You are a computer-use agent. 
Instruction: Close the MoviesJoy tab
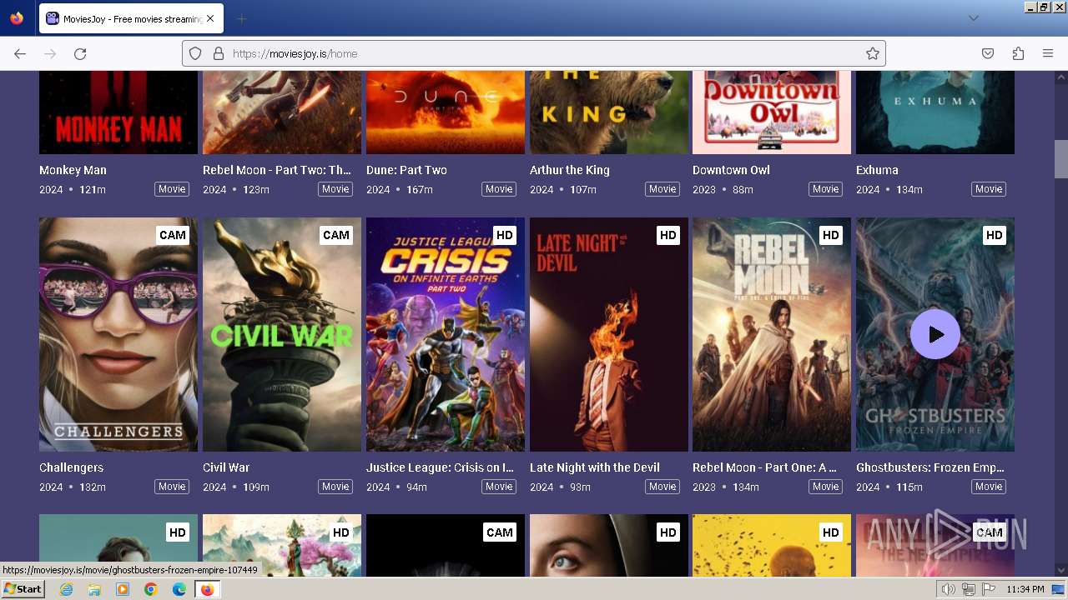click(209, 18)
